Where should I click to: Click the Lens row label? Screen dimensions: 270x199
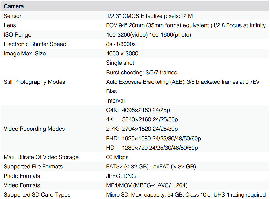click(x=10, y=25)
